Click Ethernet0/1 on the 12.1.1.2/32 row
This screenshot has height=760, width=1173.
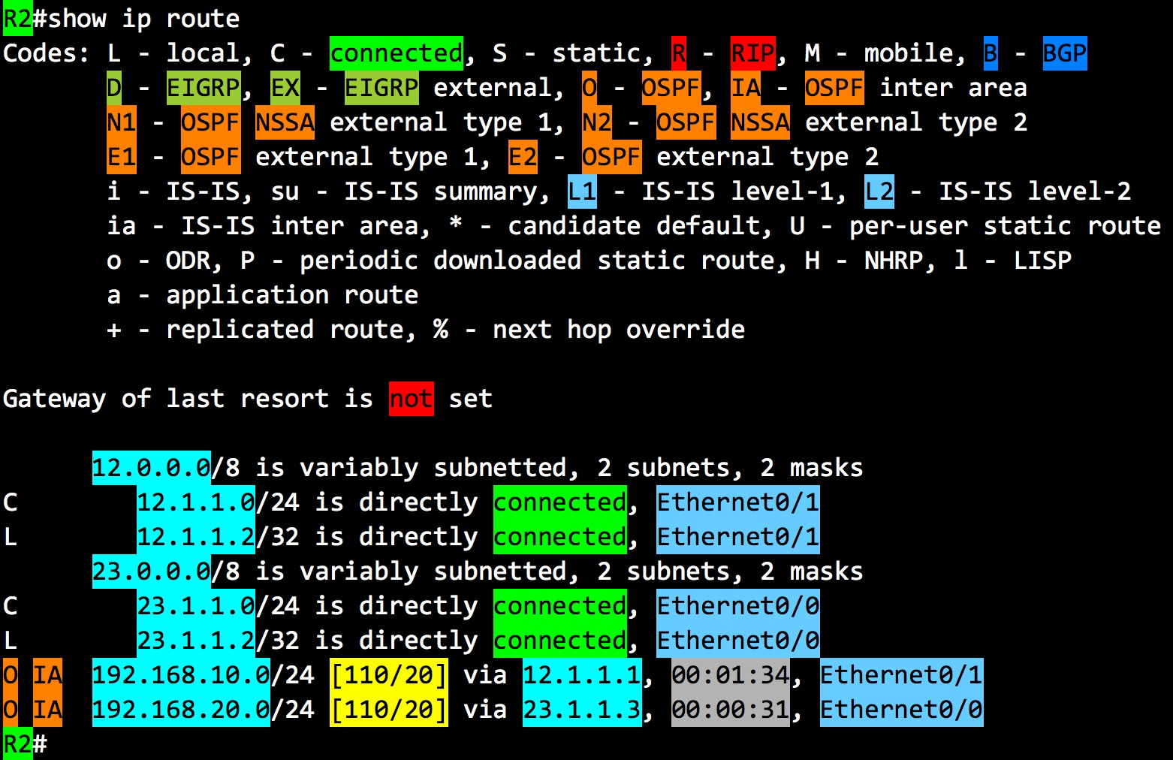[x=738, y=537]
